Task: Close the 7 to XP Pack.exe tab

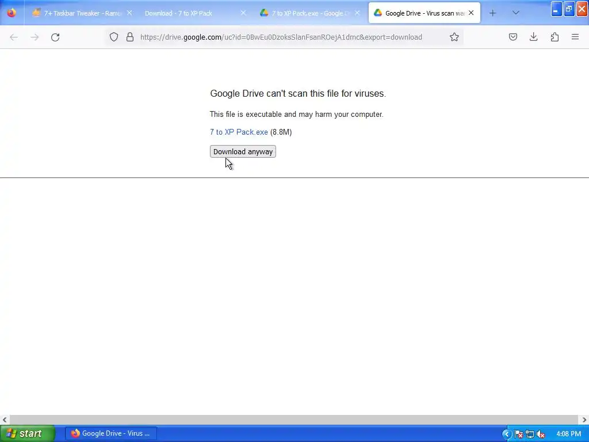Action: click(x=357, y=13)
